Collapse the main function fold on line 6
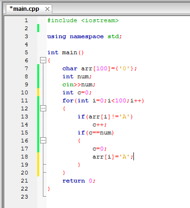 pos(43,60)
